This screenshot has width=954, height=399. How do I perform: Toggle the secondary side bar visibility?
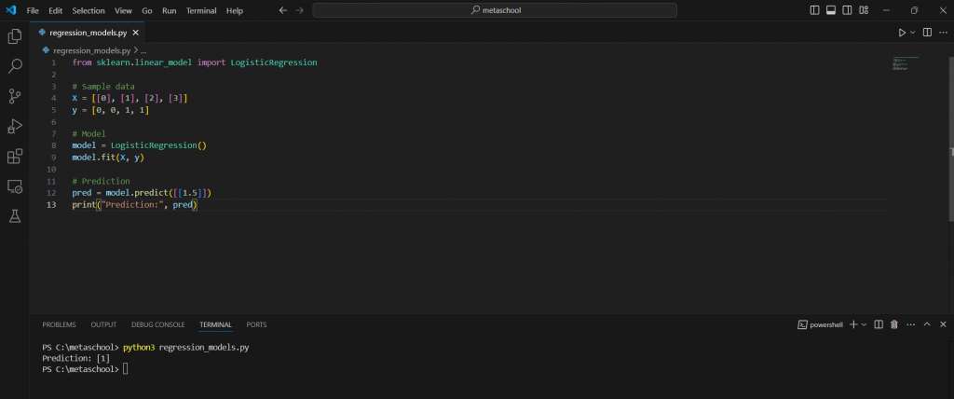point(848,10)
